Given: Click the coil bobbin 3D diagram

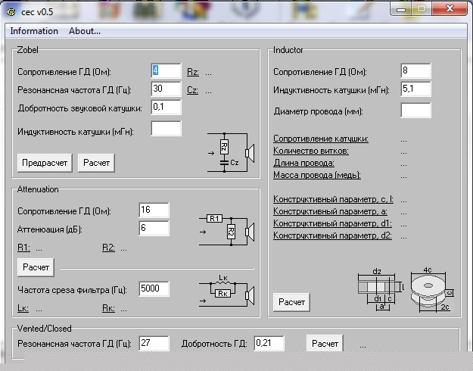Looking at the screenshot, I should click(431, 289).
